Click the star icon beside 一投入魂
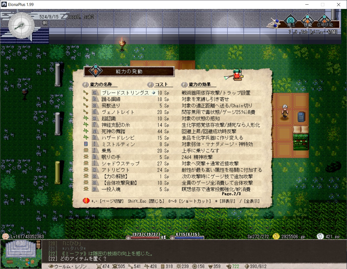Viewport: 347px width, 269px height. pyautogui.click(x=86, y=189)
